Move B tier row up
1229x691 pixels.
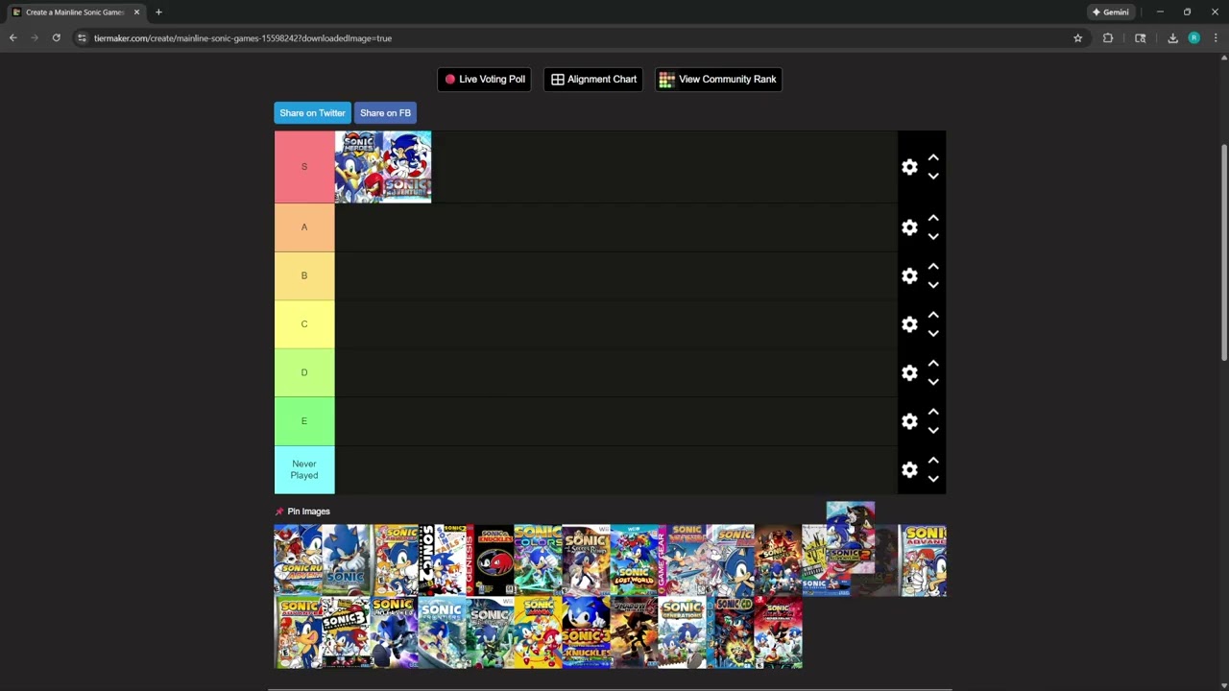(933, 267)
